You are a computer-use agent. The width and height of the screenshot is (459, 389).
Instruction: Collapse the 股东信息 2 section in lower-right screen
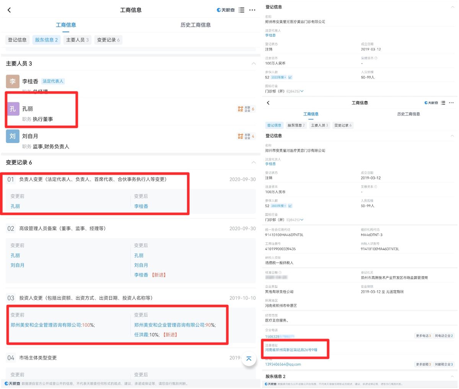[x=452, y=376]
